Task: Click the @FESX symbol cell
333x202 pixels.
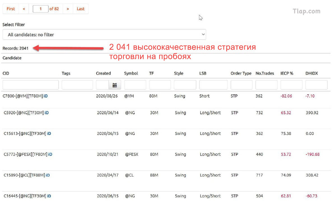Action: [x=132, y=154]
